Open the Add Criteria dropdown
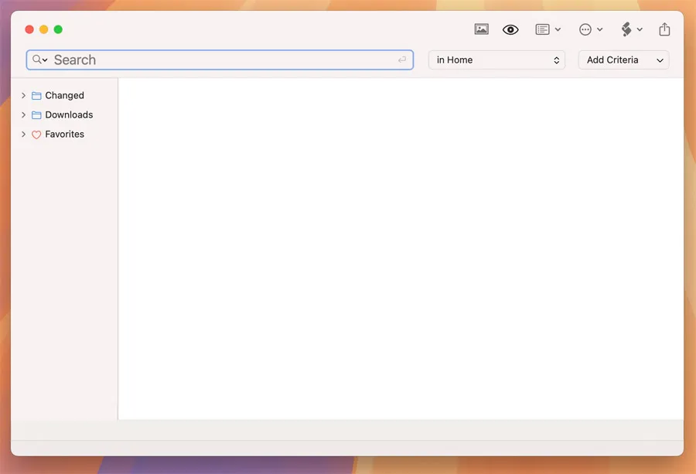Screen dimensions: 696x474 [x=623, y=60]
